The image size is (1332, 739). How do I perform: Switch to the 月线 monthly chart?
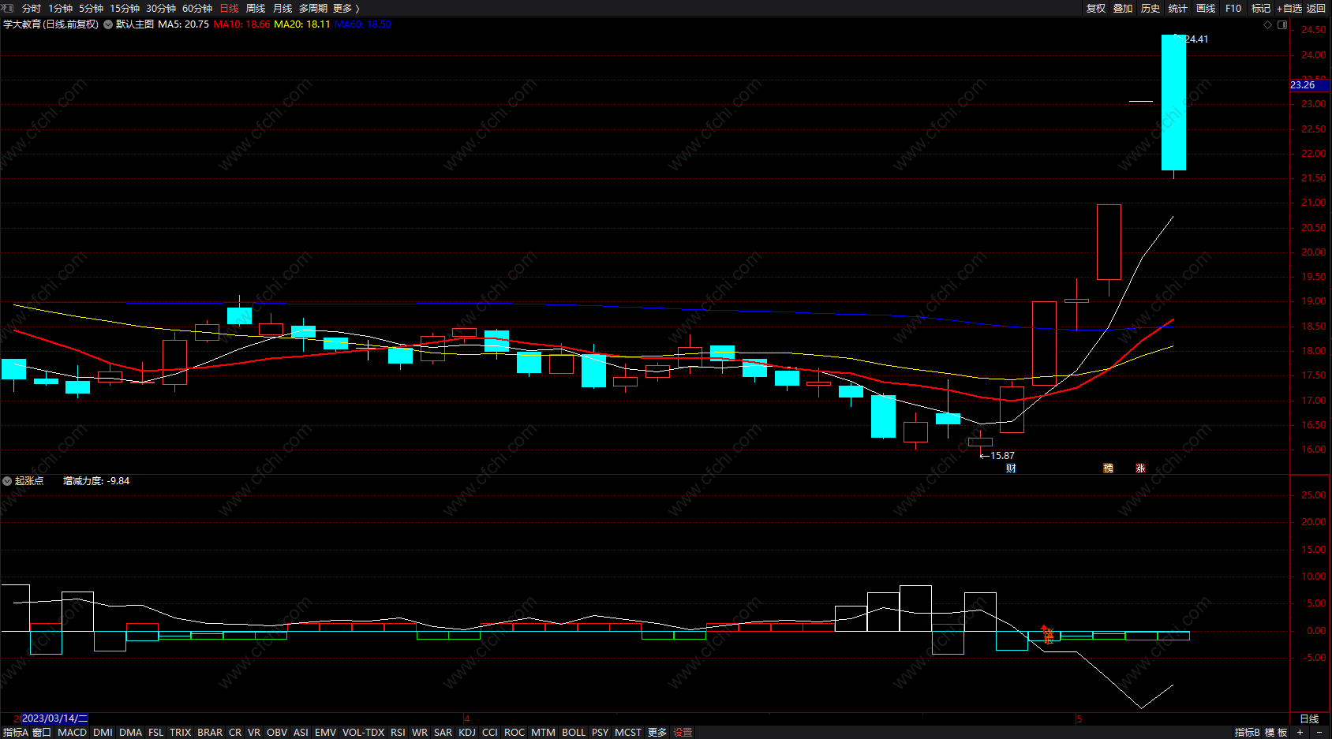(x=282, y=8)
